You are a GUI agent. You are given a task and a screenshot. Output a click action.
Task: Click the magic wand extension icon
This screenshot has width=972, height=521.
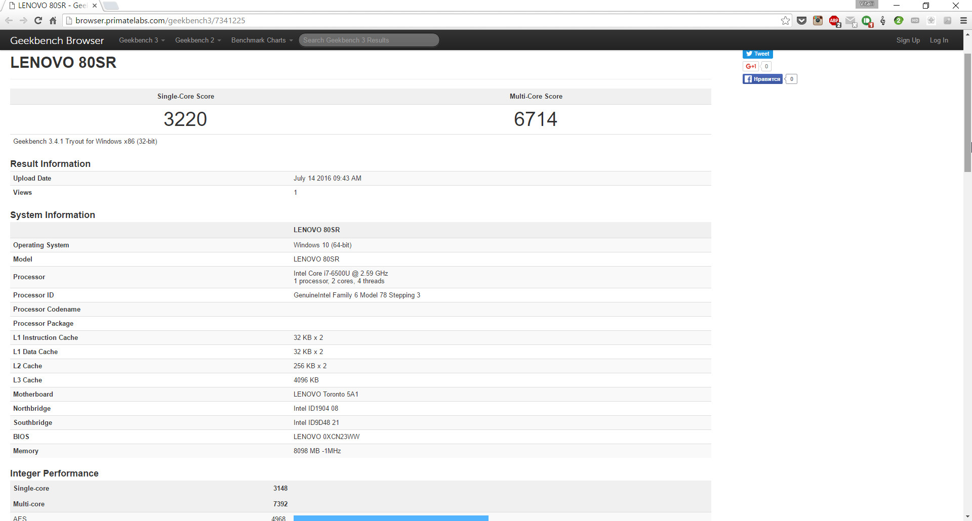click(947, 21)
